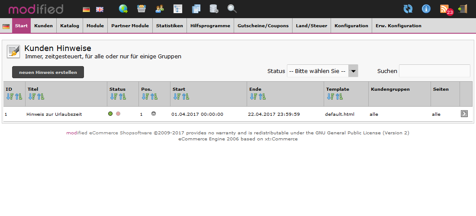
Task: Open the Konfiguration menu
Action: coord(351,26)
